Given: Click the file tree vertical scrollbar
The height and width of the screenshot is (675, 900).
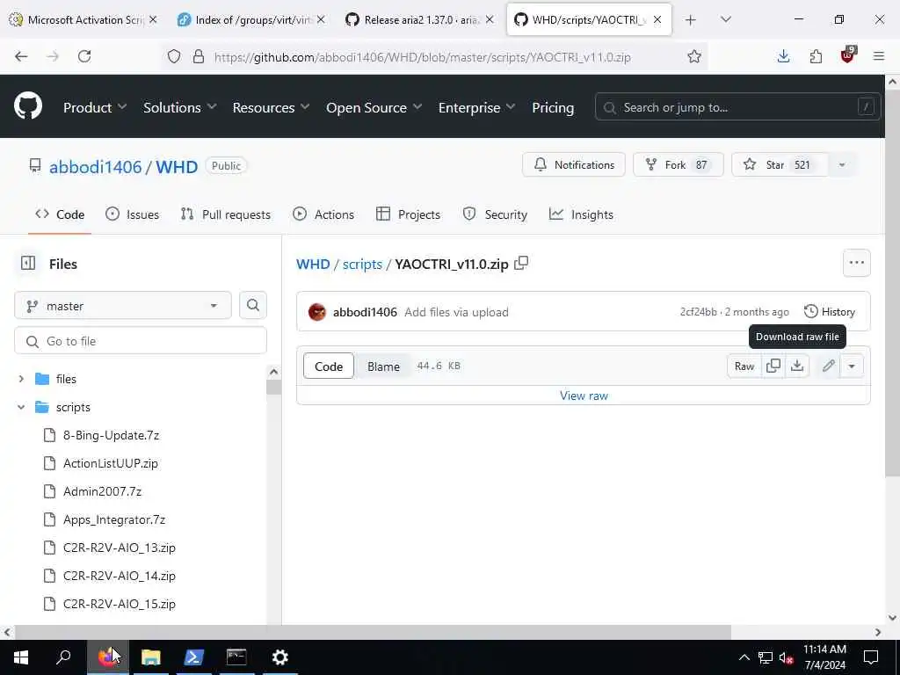Looking at the screenshot, I should tap(274, 387).
